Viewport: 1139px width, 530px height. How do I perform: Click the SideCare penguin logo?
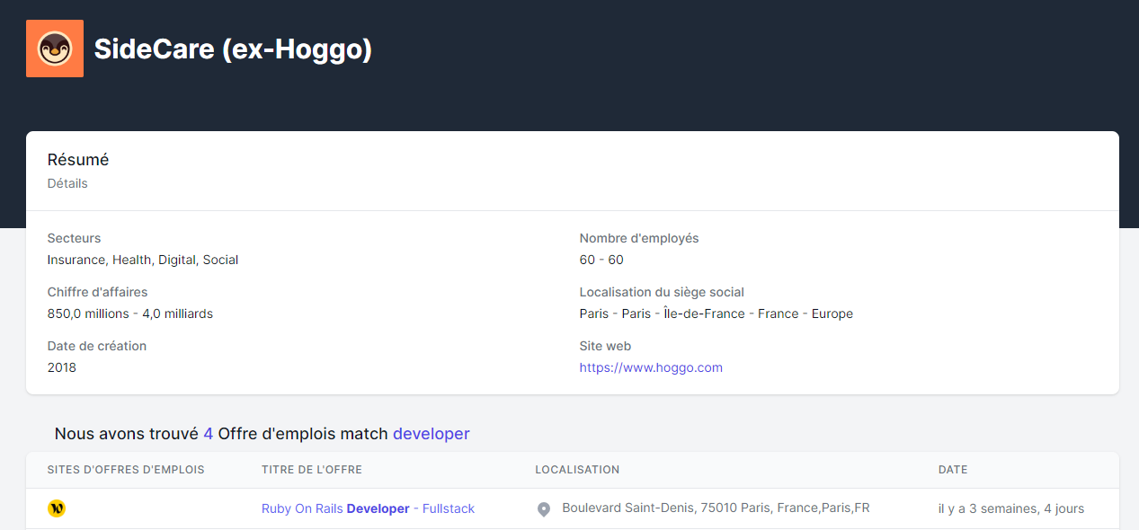tap(55, 49)
